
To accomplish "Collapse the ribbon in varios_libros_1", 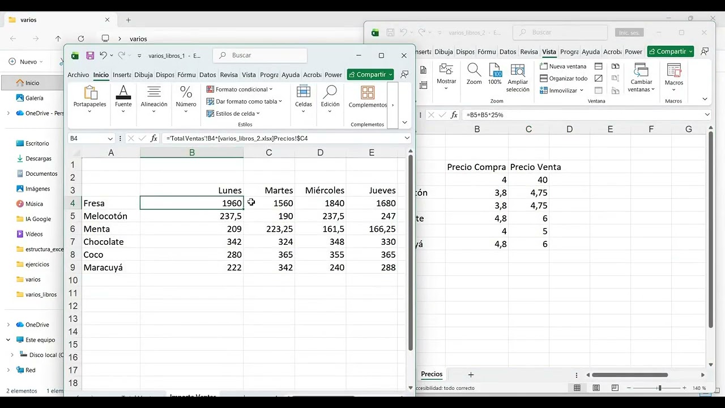I will pyautogui.click(x=404, y=122).
